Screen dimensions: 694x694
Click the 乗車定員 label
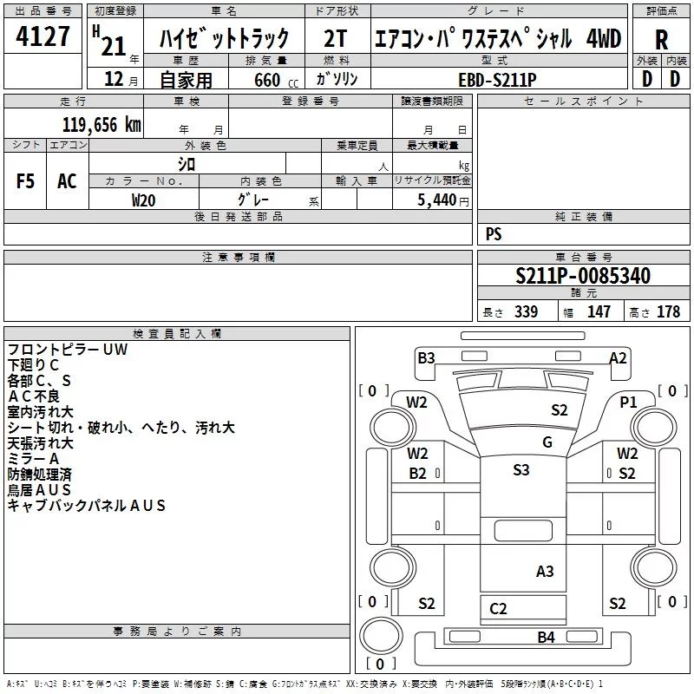click(x=357, y=145)
